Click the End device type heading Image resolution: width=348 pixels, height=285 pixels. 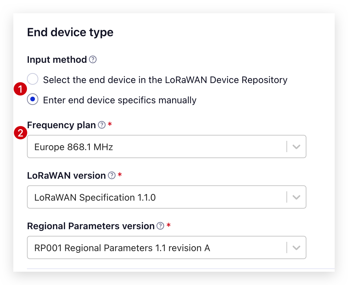tap(70, 32)
